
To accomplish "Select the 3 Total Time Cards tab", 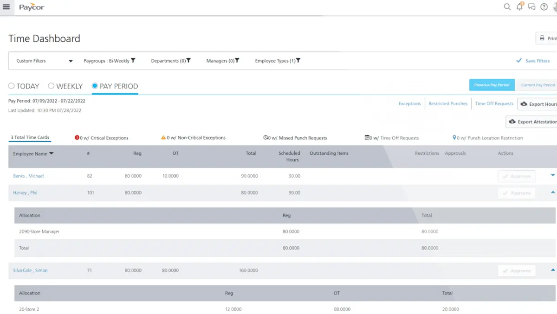I will point(30,138).
